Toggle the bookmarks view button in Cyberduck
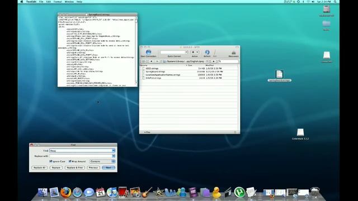The height and width of the screenshot is (201, 358). pyautogui.click(x=144, y=61)
